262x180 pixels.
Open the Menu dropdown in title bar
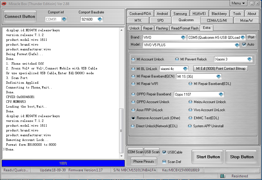238,3
